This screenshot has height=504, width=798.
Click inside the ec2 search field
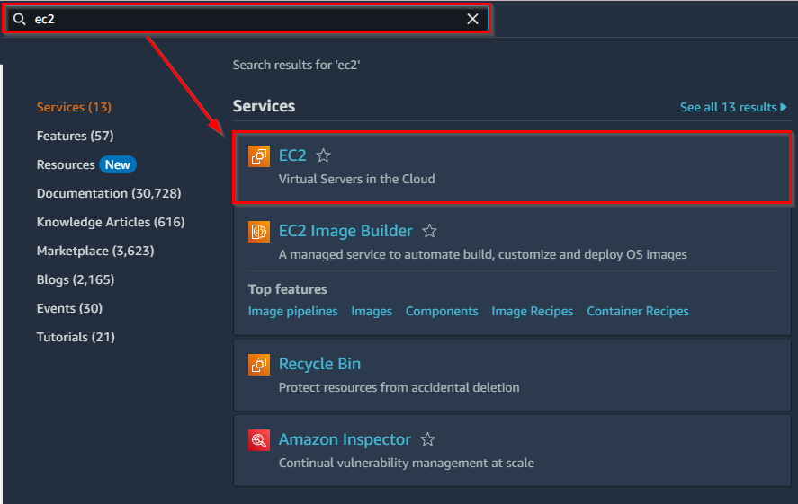pos(243,19)
